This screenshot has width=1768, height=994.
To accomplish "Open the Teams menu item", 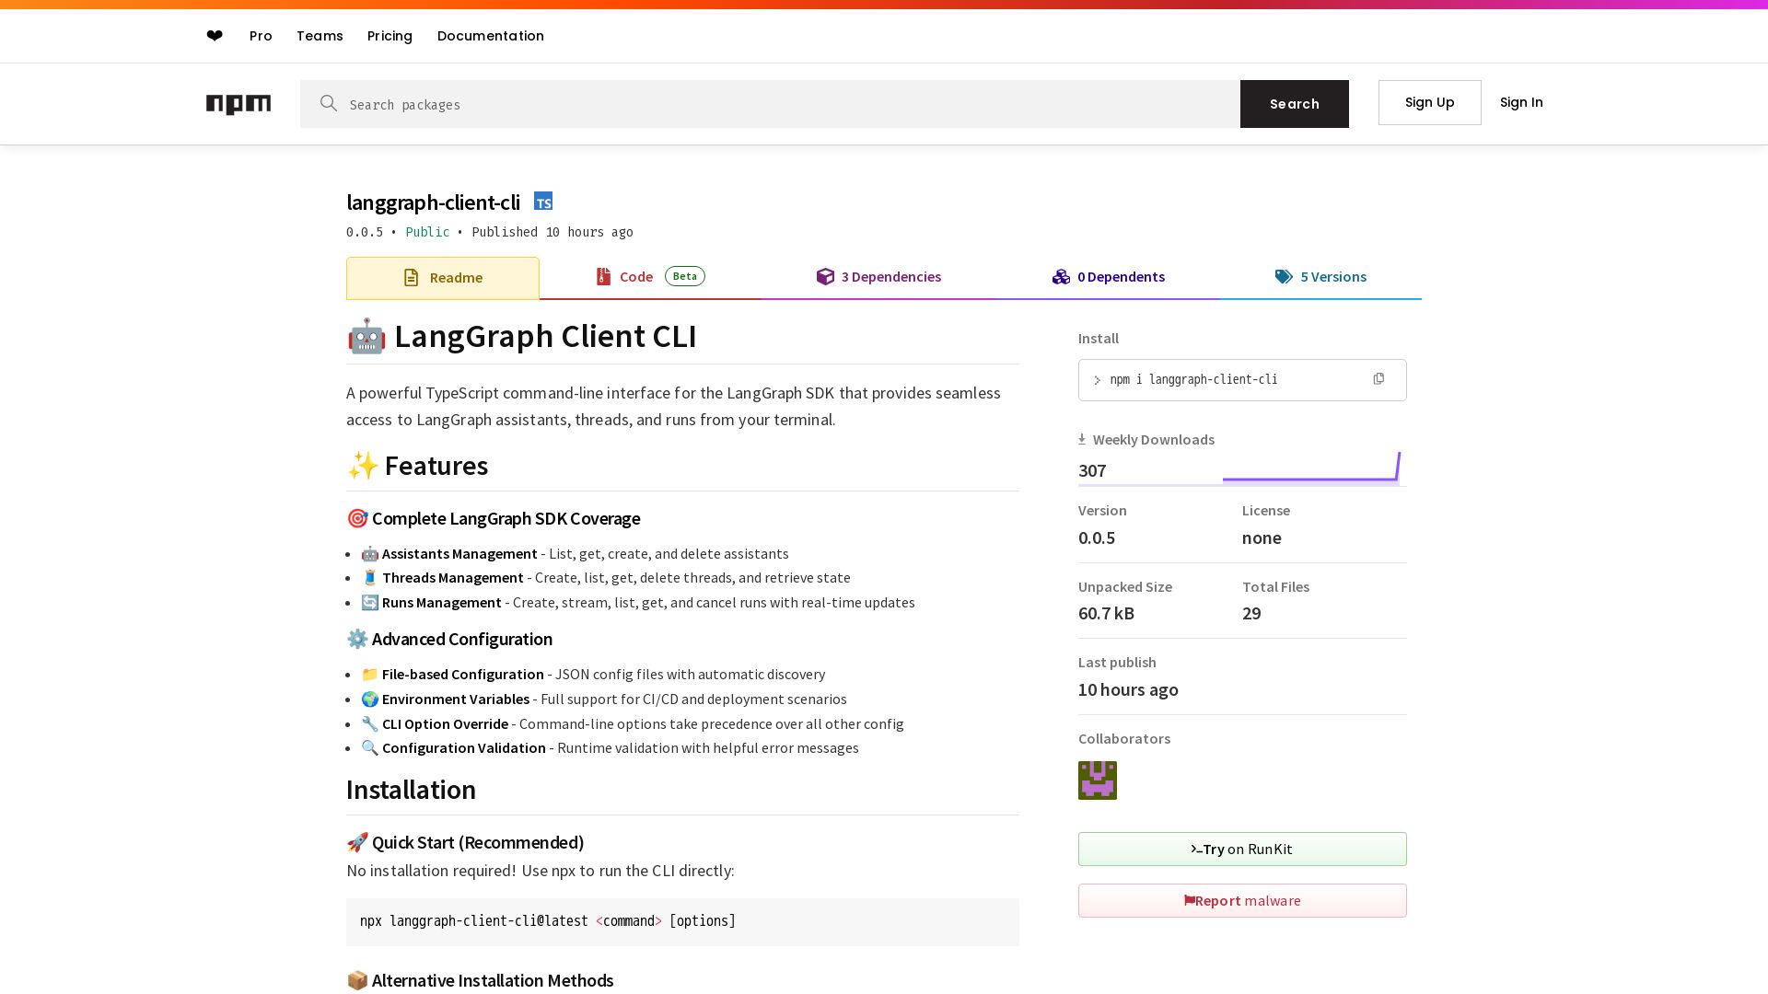I will [x=320, y=36].
